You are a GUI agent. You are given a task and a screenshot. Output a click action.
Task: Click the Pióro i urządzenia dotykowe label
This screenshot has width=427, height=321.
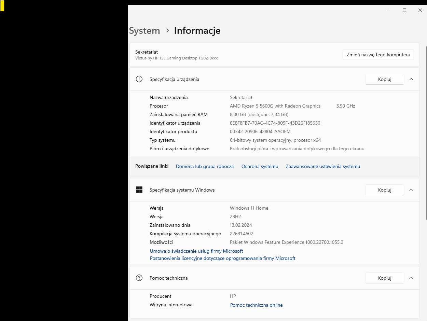(x=179, y=149)
